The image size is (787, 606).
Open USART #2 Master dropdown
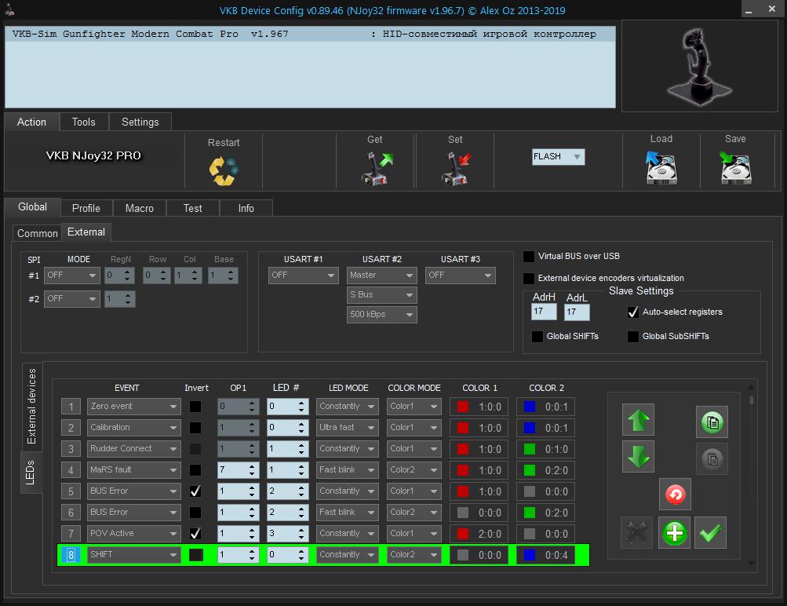click(x=381, y=276)
